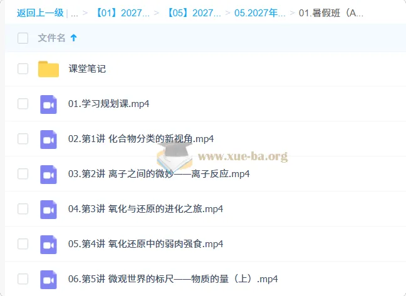Click video icon for 04.第3讲 氧化与还原的进化之旅
Screen dimensions: 406x296
48,210
